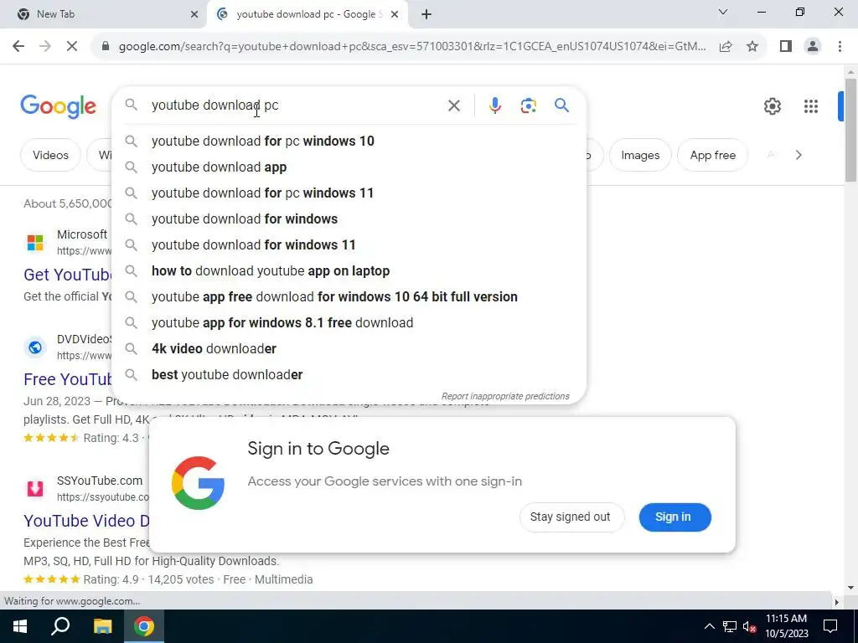Click the blue Sign in button
Image resolution: width=858 pixels, height=643 pixels.
(675, 517)
